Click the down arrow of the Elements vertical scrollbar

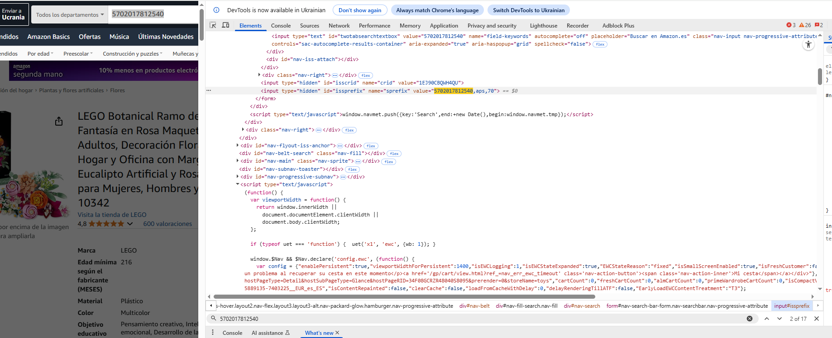pos(820,289)
